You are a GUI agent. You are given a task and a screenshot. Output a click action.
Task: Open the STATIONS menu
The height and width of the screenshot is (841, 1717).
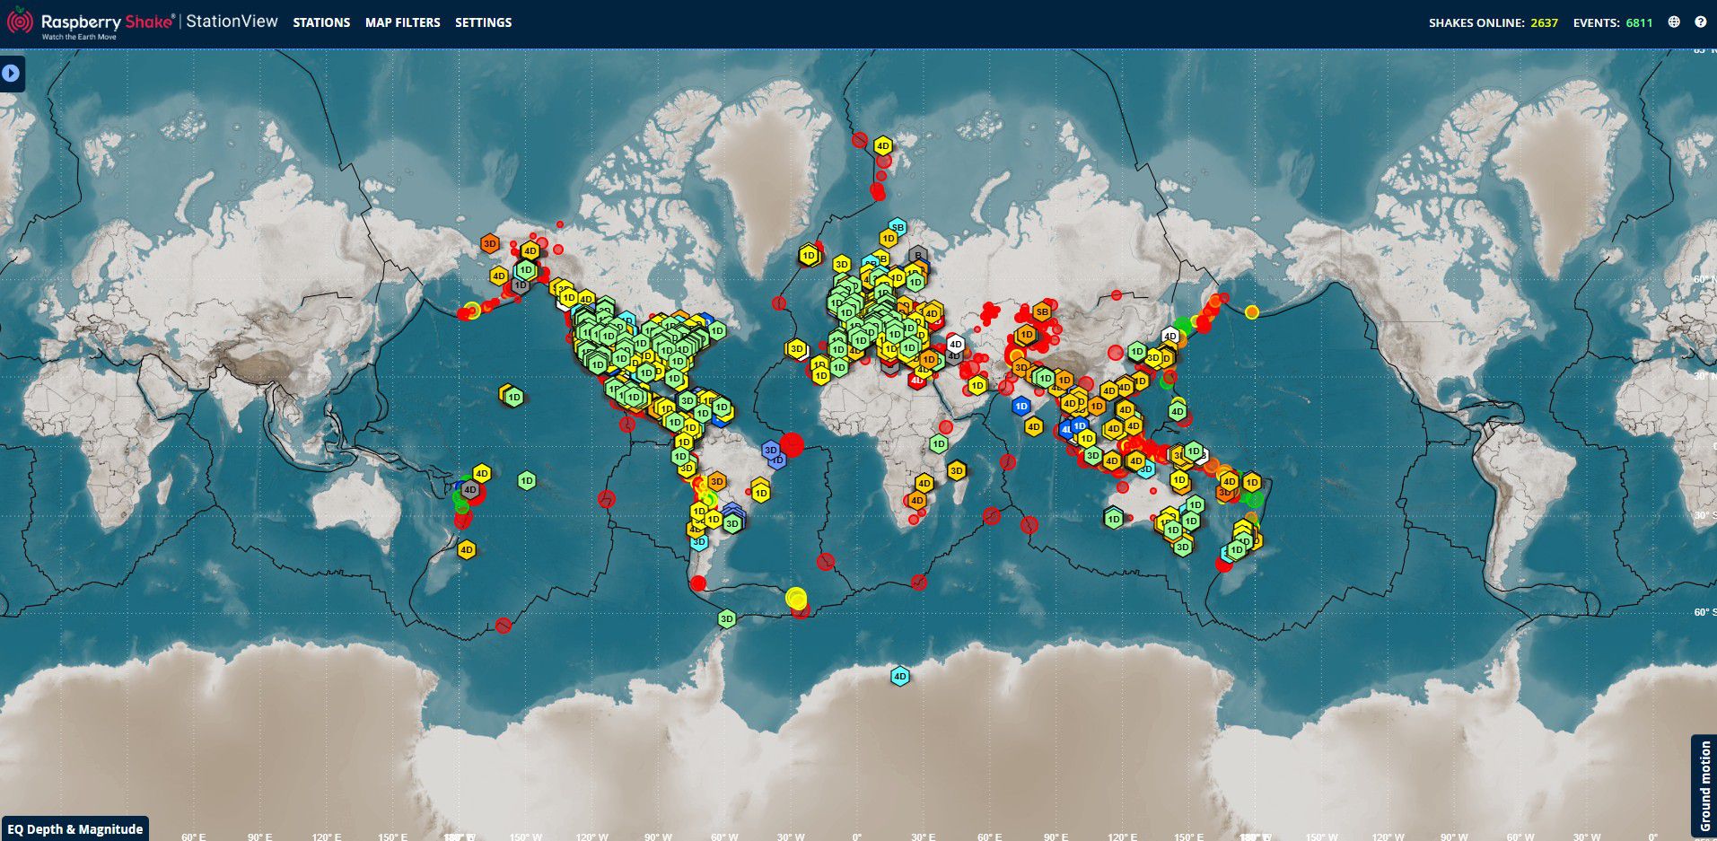point(321,22)
